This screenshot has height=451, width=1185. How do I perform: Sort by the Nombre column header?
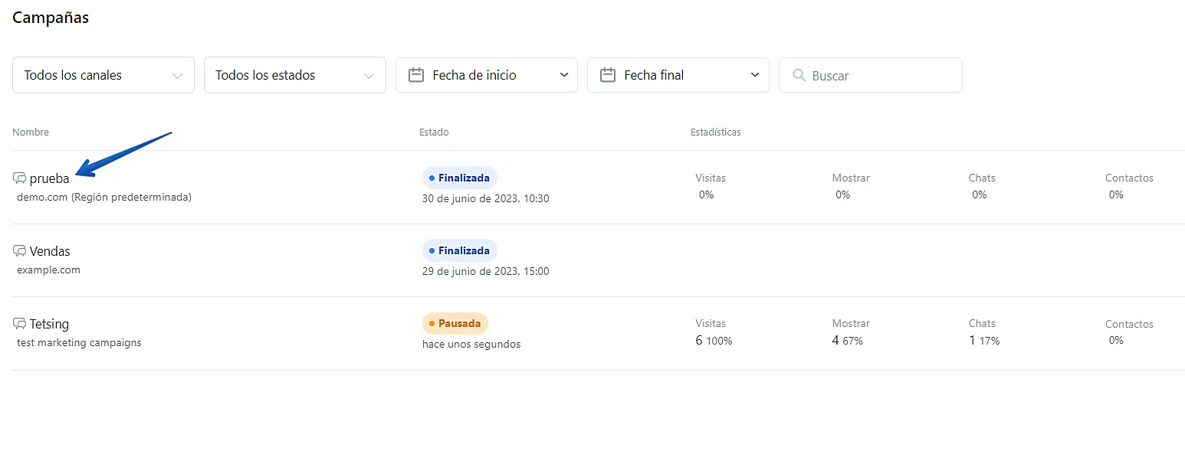pos(31,132)
